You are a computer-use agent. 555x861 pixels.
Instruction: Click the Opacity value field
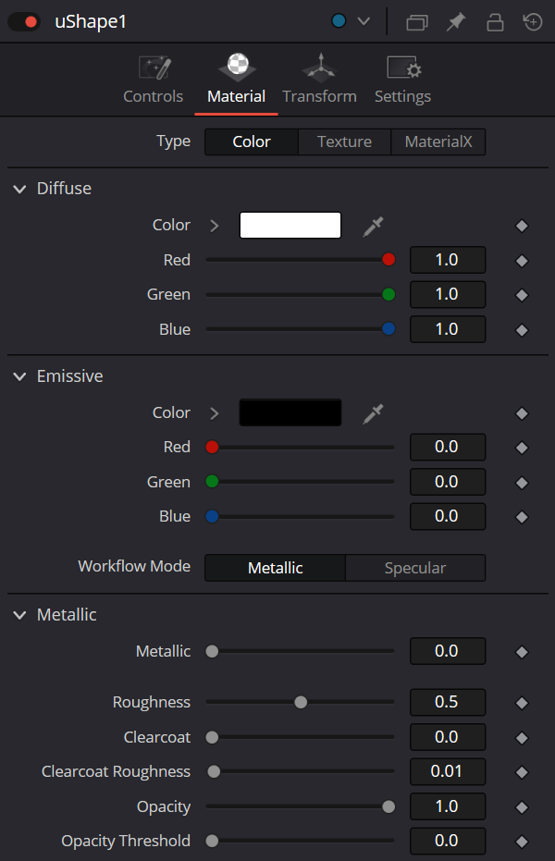[448, 806]
